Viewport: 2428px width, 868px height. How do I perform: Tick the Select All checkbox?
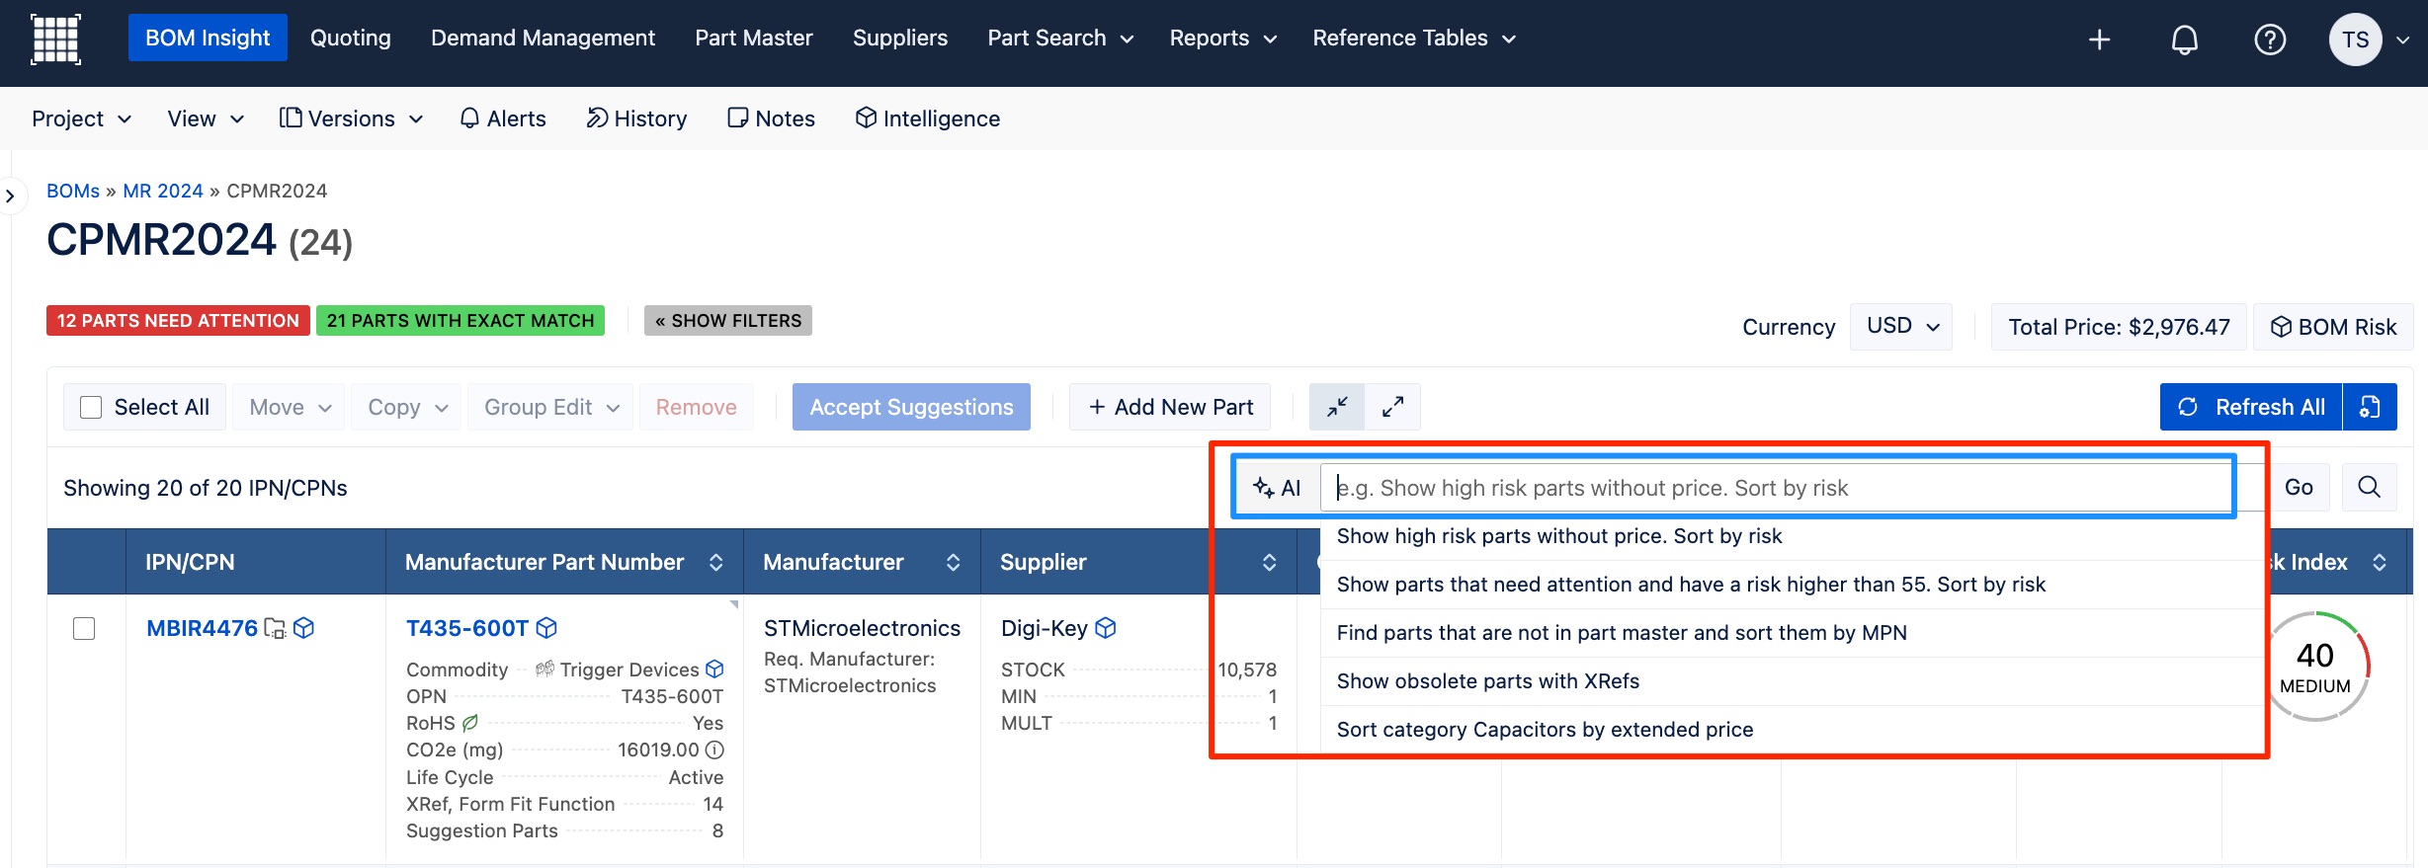(x=91, y=407)
